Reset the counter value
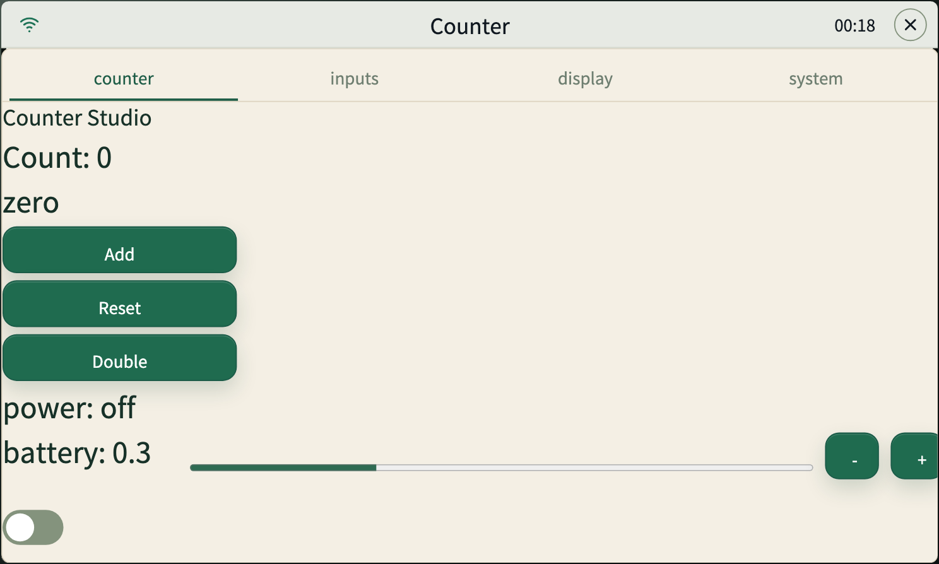This screenshot has height=564, width=939. click(120, 304)
